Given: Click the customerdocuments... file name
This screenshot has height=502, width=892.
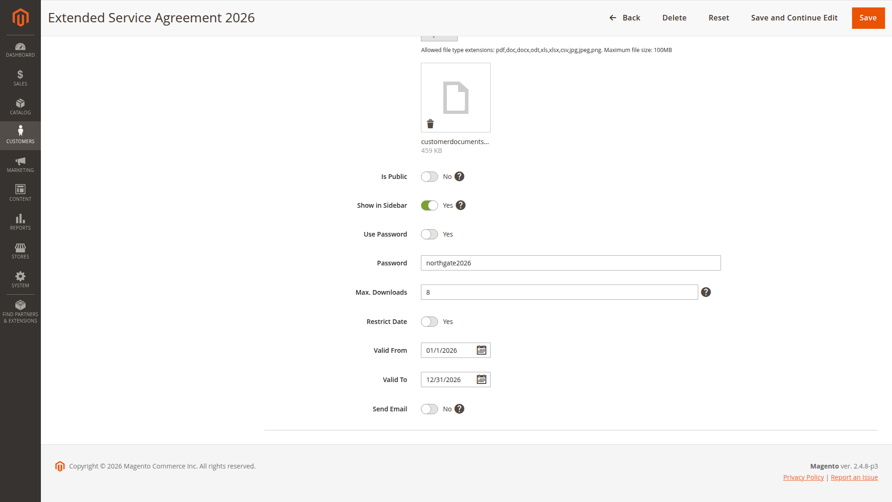Looking at the screenshot, I should 455,142.
